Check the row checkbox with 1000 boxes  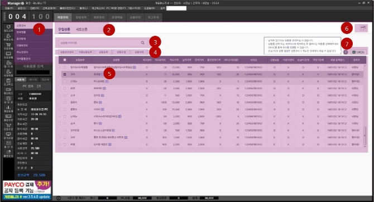65,102
